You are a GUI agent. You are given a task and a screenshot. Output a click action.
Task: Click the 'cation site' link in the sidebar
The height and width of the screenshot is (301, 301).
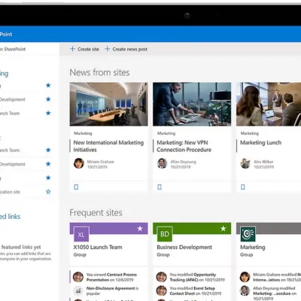pyautogui.click(x=10, y=192)
